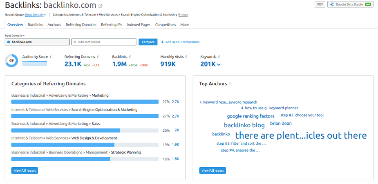Image resolution: width=378 pixels, height=184 pixels.
Task: Click anchor 'brian dean'
Action: 281,123
